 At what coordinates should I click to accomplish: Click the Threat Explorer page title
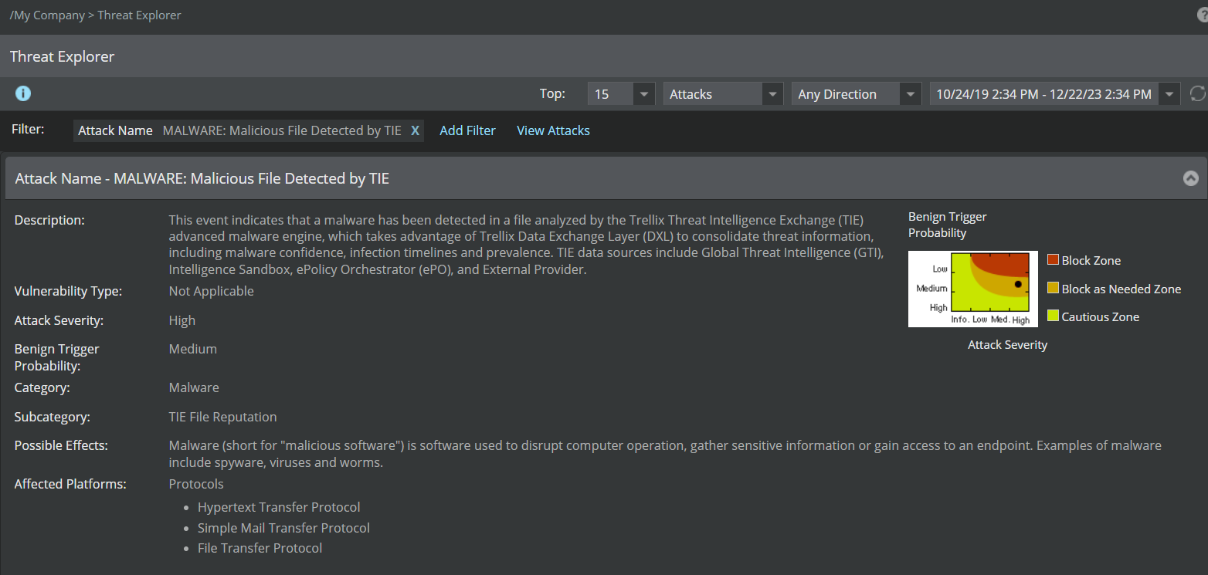click(63, 56)
